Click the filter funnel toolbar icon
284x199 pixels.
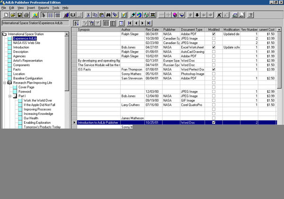(91, 23)
